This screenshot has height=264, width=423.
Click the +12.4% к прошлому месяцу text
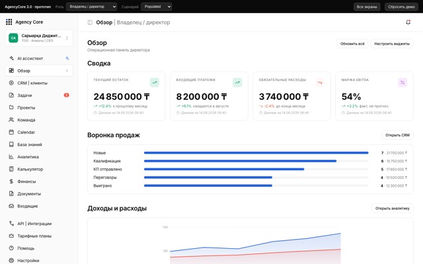pyautogui.click(x=123, y=106)
